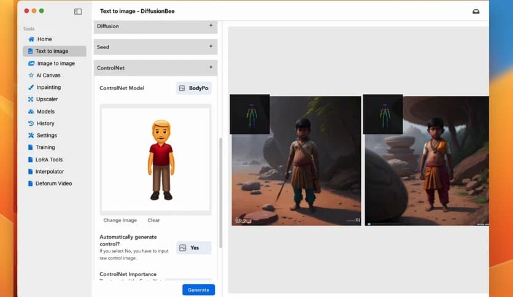This screenshot has width=513, height=297.
Task: Switch to Text to image tab
Action: tap(52, 52)
